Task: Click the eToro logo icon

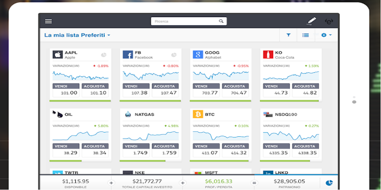Action: [329, 21]
